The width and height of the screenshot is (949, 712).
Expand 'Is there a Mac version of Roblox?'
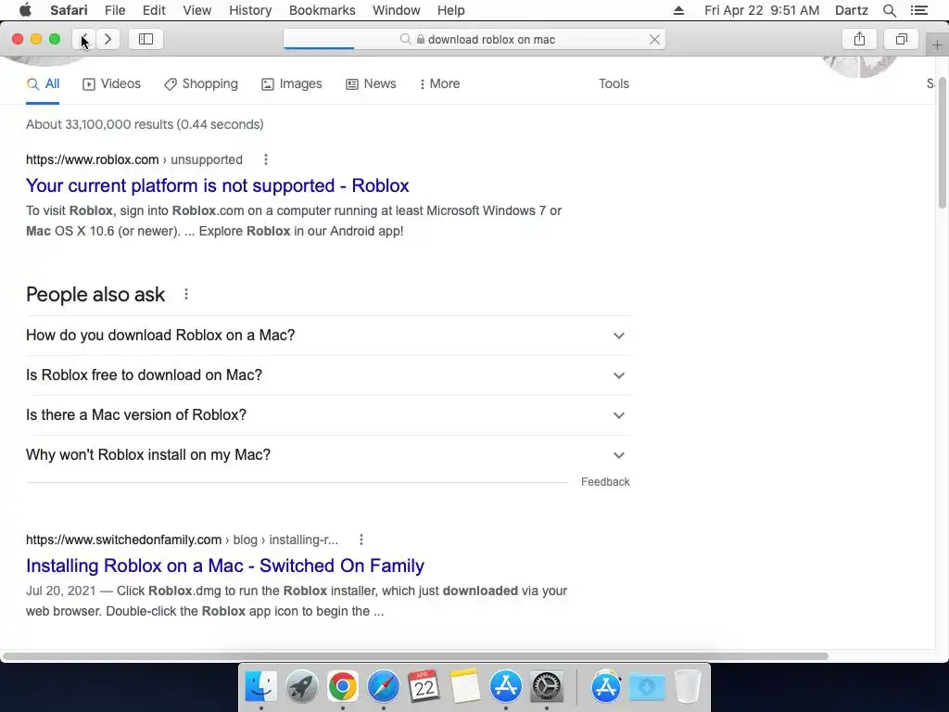(x=327, y=415)
